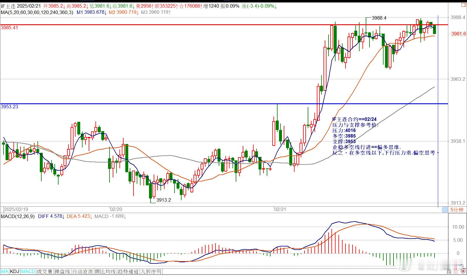The image size is (467, 276).
Task: Switch to the 趋势通道 tab
Action: [128, 272]
